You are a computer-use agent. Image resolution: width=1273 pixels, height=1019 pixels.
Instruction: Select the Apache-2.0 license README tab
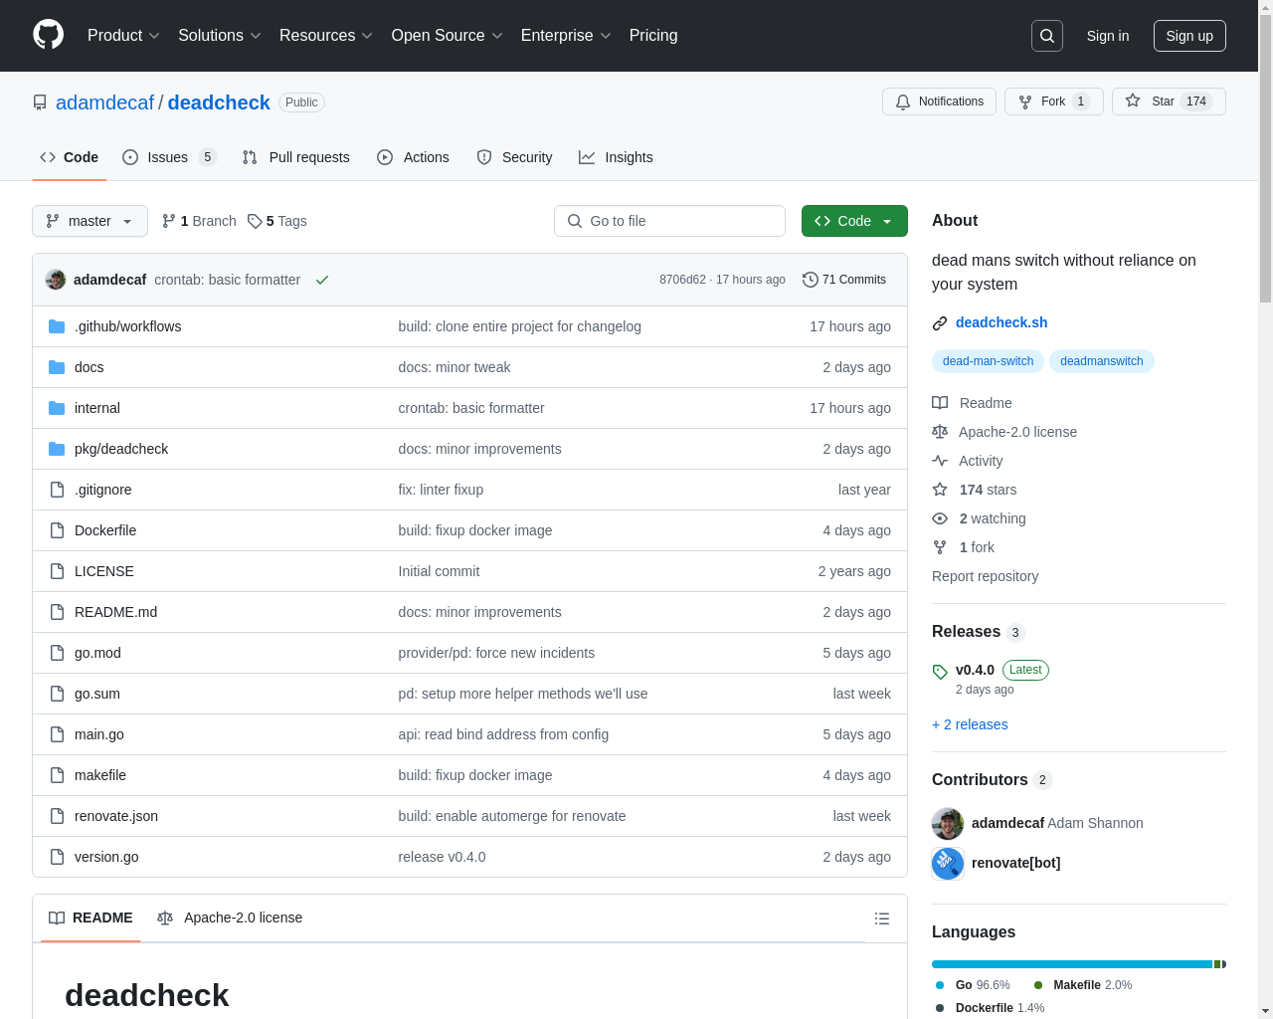click(x=230, y=917)
